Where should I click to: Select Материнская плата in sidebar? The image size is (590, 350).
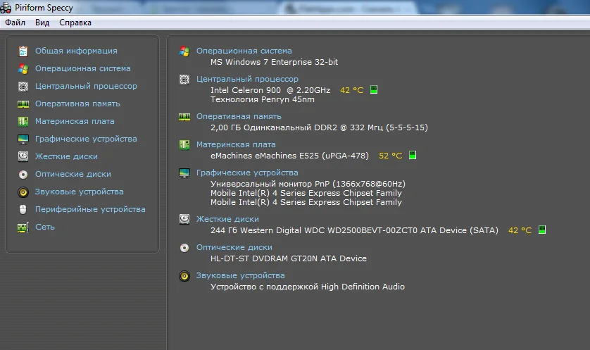(x=75, y=121)
